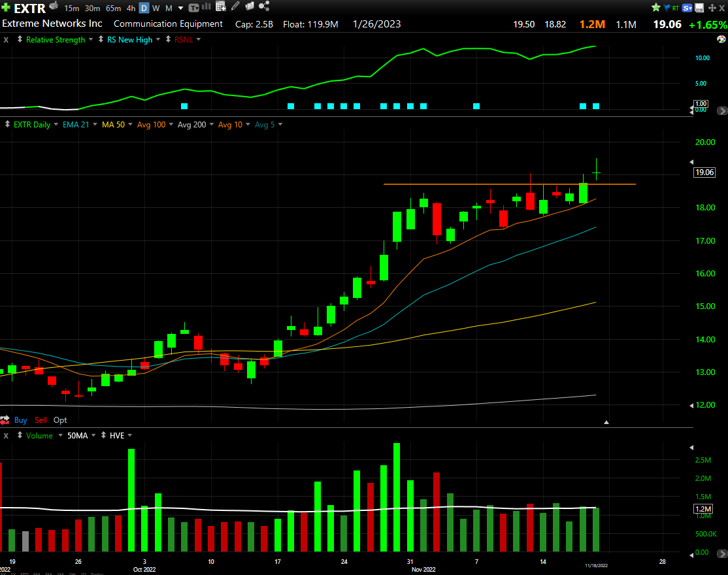Viewport: 728px width, 575px height.
Task: Open the EXTR Daily dropdown
Action: click(56, 124)
